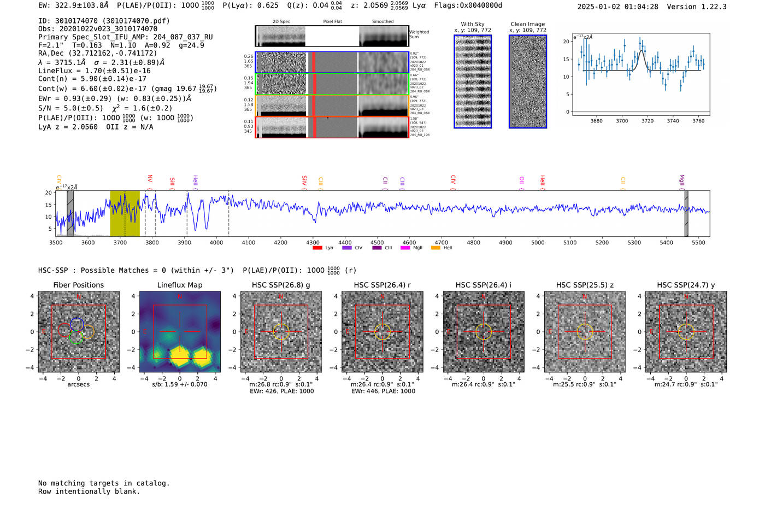The image size is (765, 521).
Task: Click the 'm:24.7 rc:0.9" s:0.1"' caption
Action: point(686,384)
